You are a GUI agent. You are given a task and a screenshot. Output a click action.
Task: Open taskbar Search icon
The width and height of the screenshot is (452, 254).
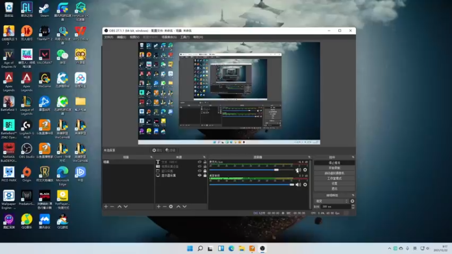(x=200, y=248)
